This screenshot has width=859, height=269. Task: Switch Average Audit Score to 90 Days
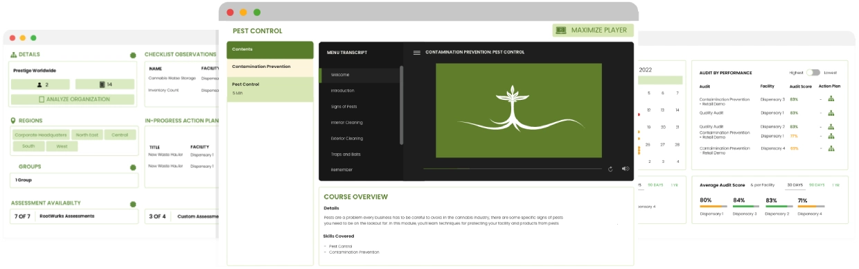pyautogui.click(x=817, y=185)
